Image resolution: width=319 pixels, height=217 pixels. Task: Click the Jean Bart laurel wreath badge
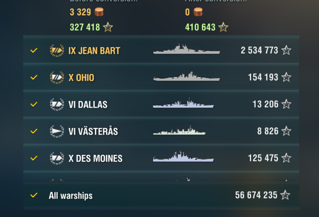pos(57,51)
